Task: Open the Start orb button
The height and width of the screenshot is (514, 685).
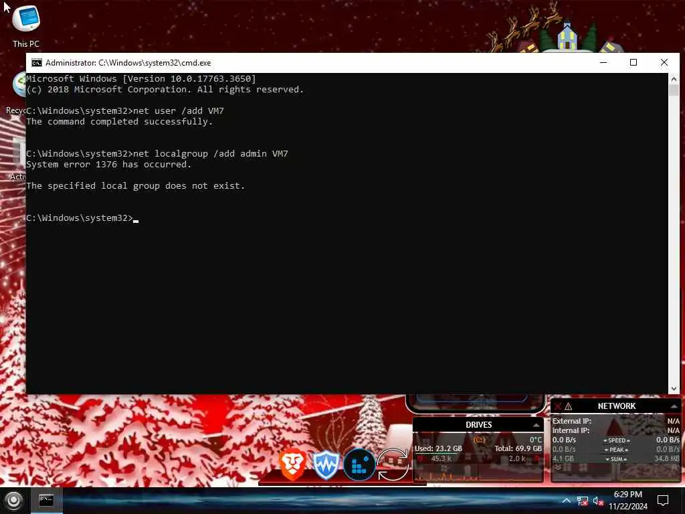Action: tap(13, 501)
